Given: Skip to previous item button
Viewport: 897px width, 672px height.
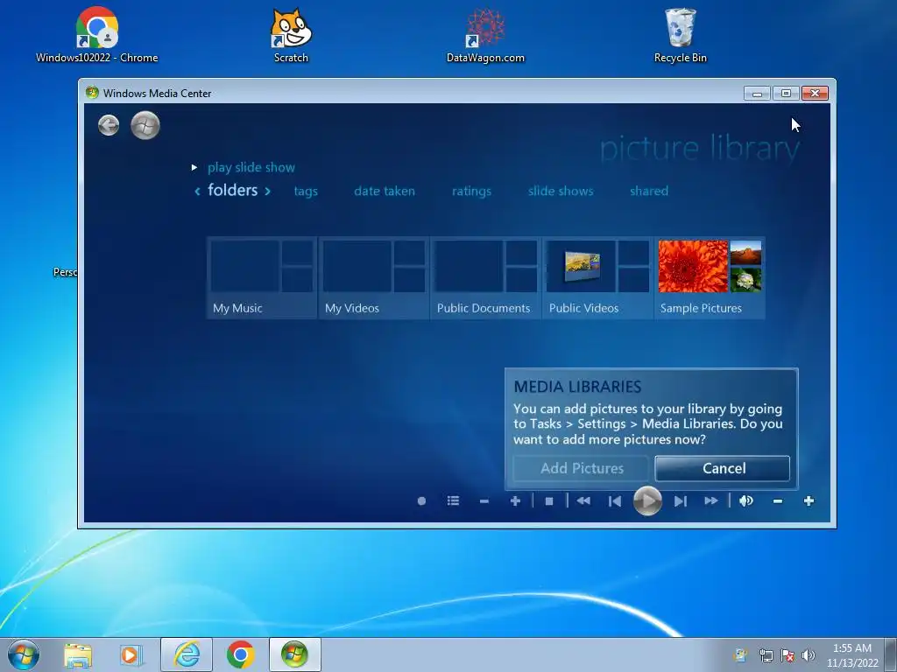Looking at the screenshot, I should click(615, 501).
